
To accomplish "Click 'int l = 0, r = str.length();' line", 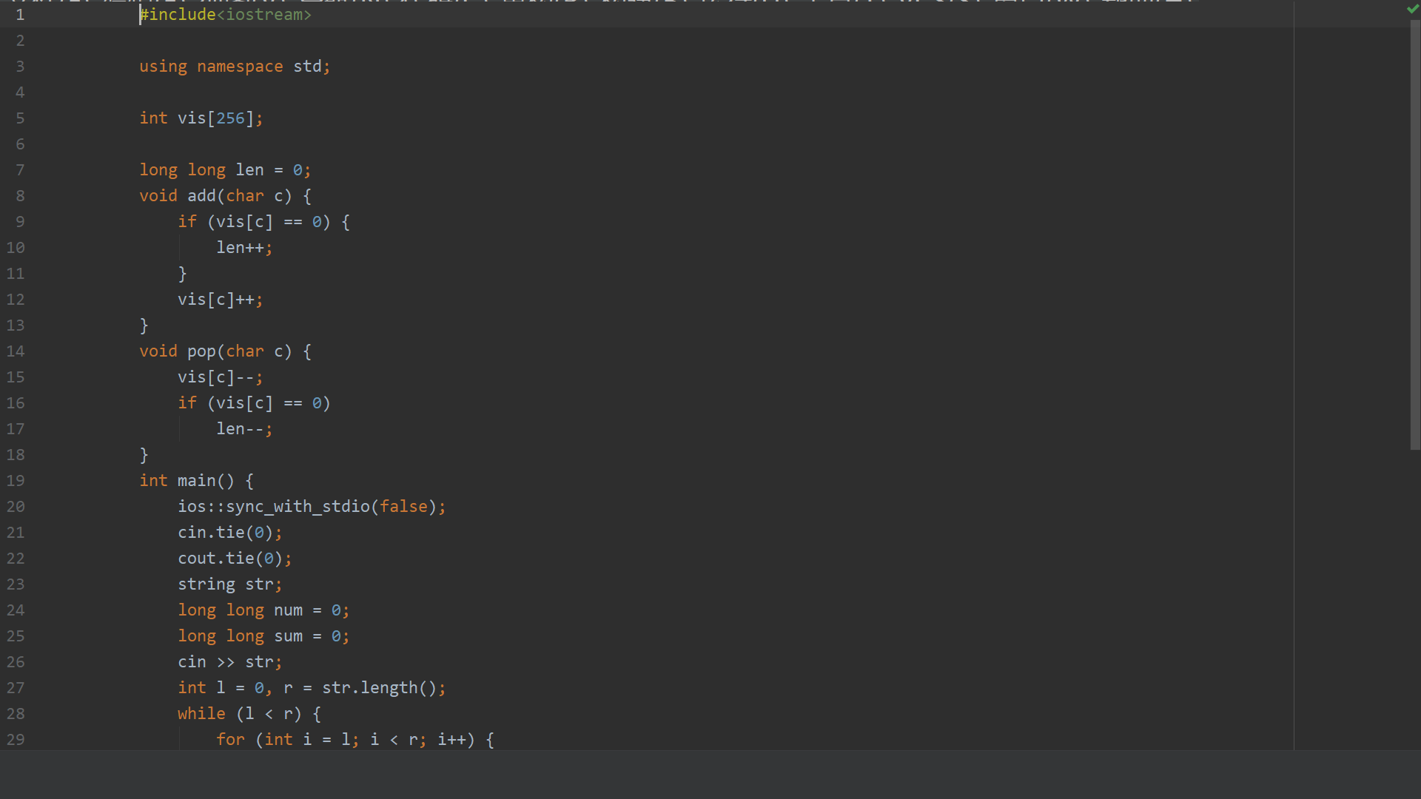I will click(x=312, y=688).
